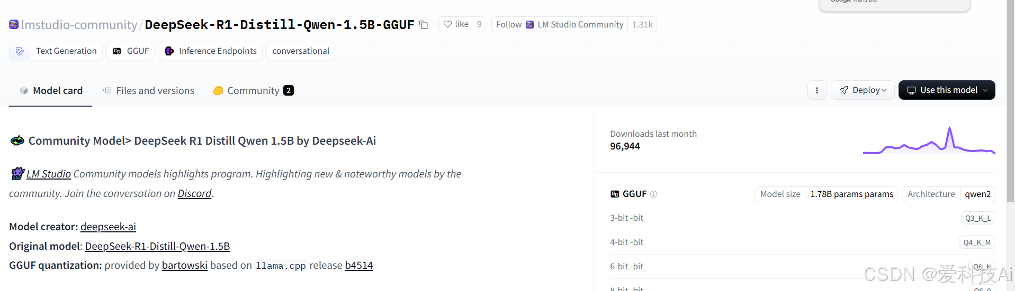Click the lmstudio-community organization avatar icon
The image size is (1015, 291).
coord(14,24)
